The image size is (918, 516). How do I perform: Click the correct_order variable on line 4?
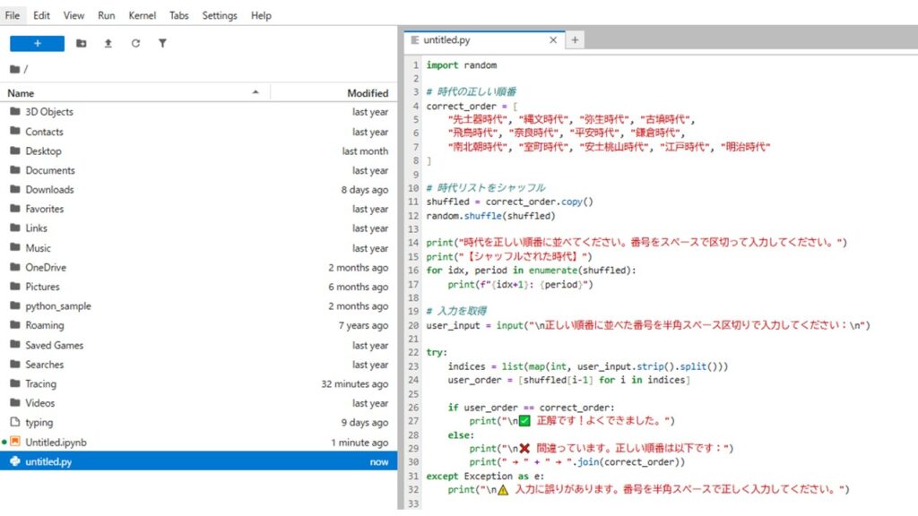point(462,106)
